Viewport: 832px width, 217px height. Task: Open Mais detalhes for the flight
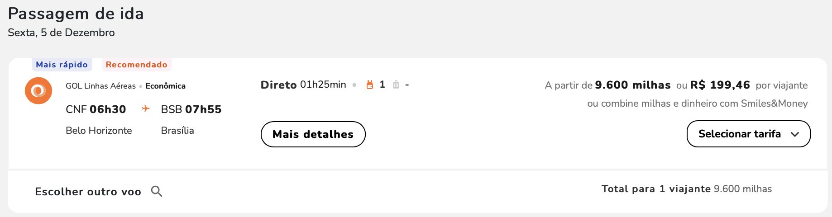pyautogui.click(x=313, y=134)
